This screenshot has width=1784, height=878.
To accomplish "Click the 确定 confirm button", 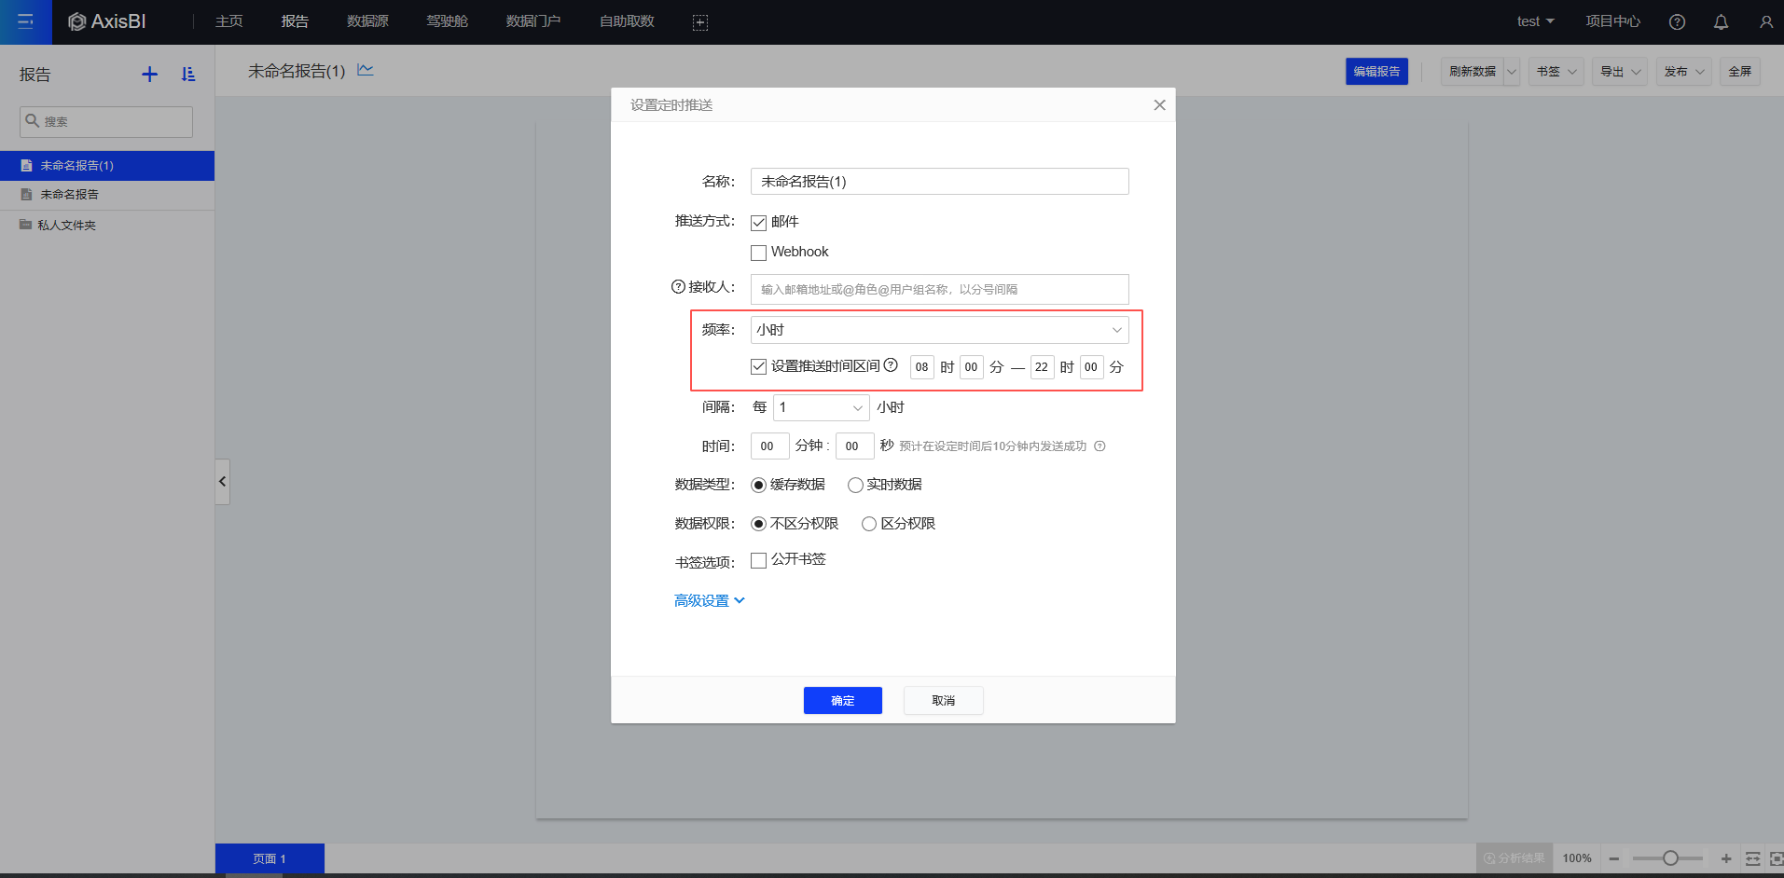I will point(842,700).
